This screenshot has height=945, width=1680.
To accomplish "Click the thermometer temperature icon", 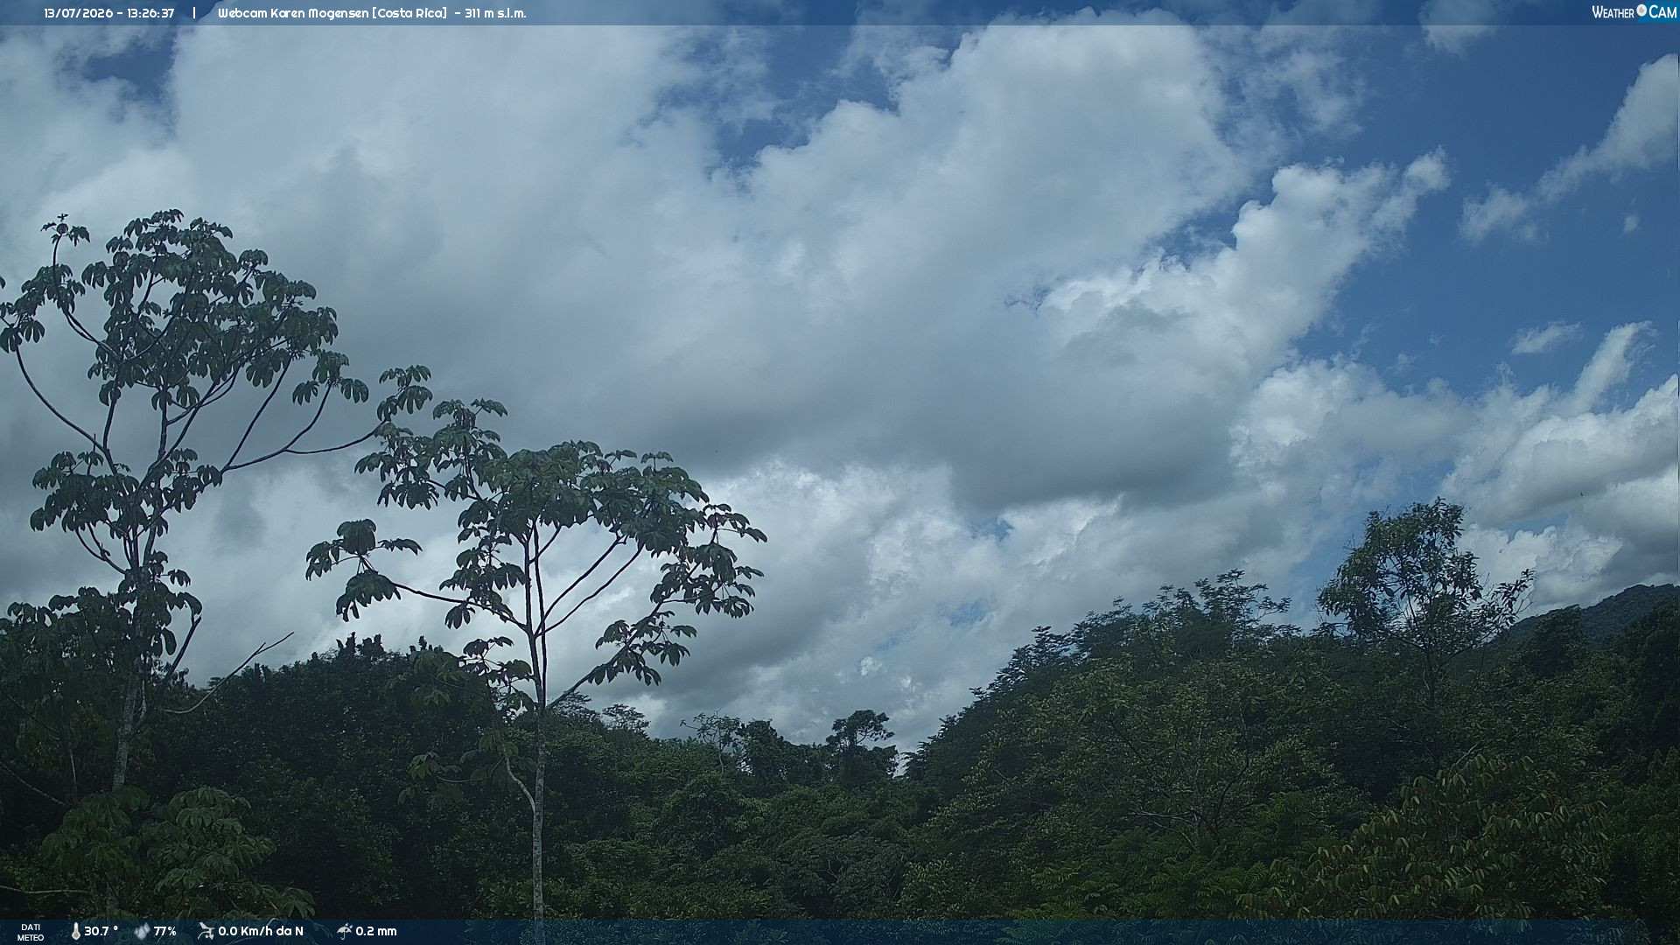I will pos(75,932).
